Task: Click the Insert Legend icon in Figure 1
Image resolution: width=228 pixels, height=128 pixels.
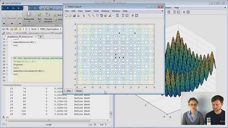Action: click(x=178, y=12)
